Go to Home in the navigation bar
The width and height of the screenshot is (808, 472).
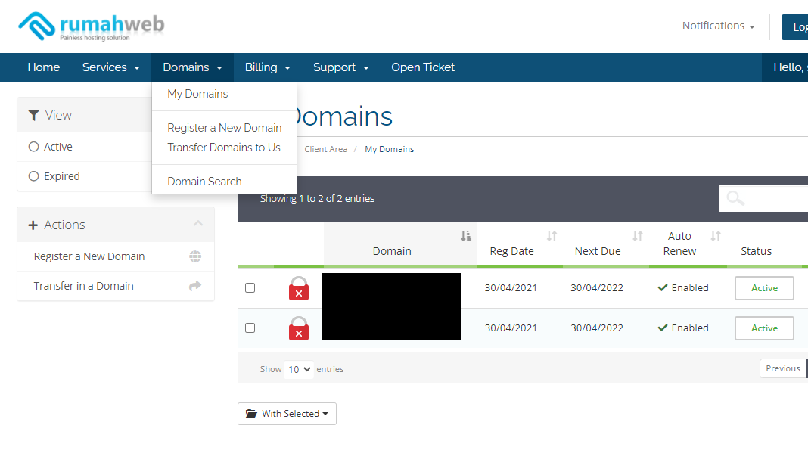point(44,67)
